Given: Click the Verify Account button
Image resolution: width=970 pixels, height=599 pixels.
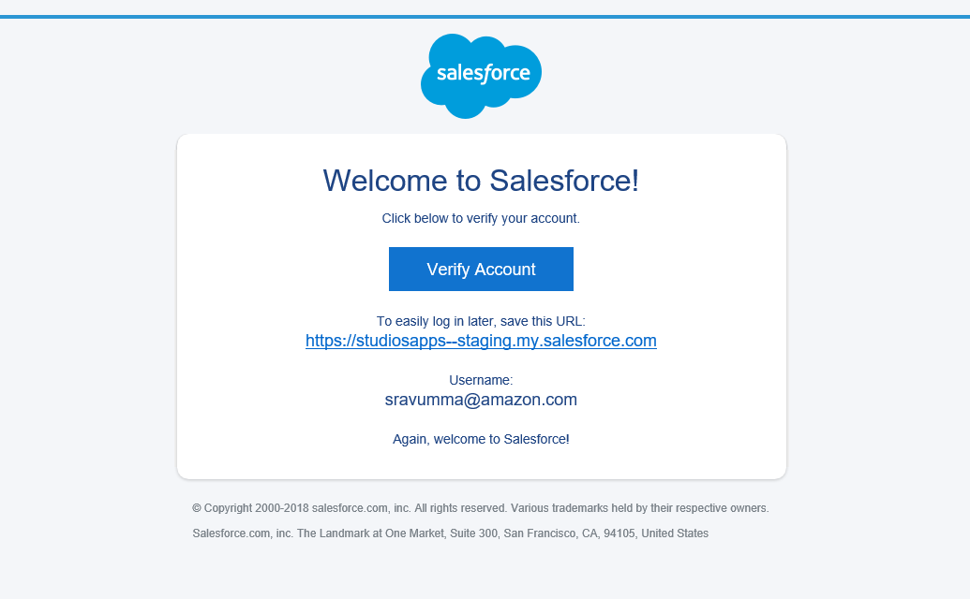Looking at the screenshot, I should pyautogui.click(x=481, y=269).
